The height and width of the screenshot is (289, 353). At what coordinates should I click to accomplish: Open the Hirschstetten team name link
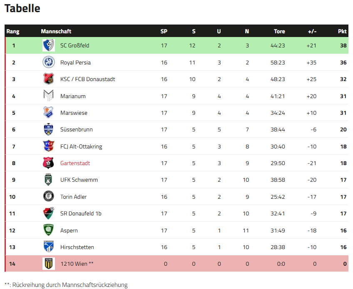77,247
